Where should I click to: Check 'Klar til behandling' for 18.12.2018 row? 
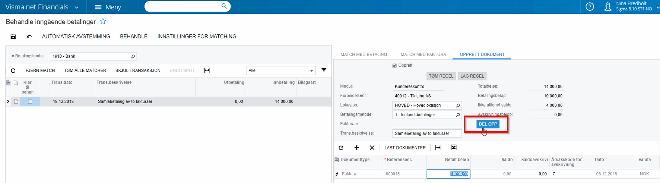(x=30, y=101)
